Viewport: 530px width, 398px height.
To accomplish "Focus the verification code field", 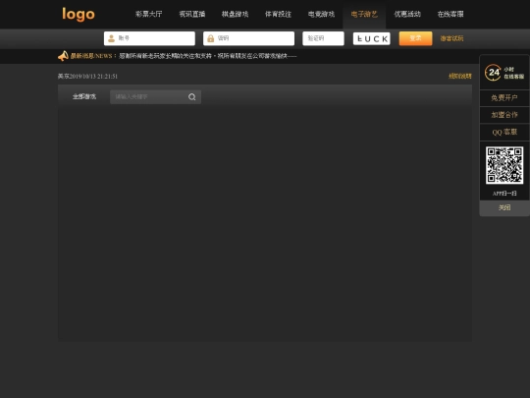I will 323,38.
